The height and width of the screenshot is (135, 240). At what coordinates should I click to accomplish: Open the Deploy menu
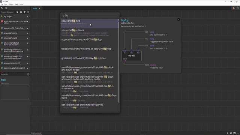point(11,4)
